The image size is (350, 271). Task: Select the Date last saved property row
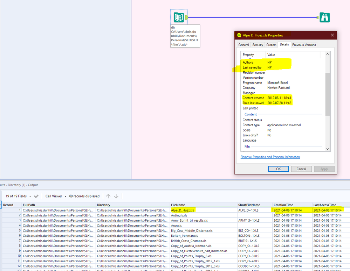click(283, 103)
